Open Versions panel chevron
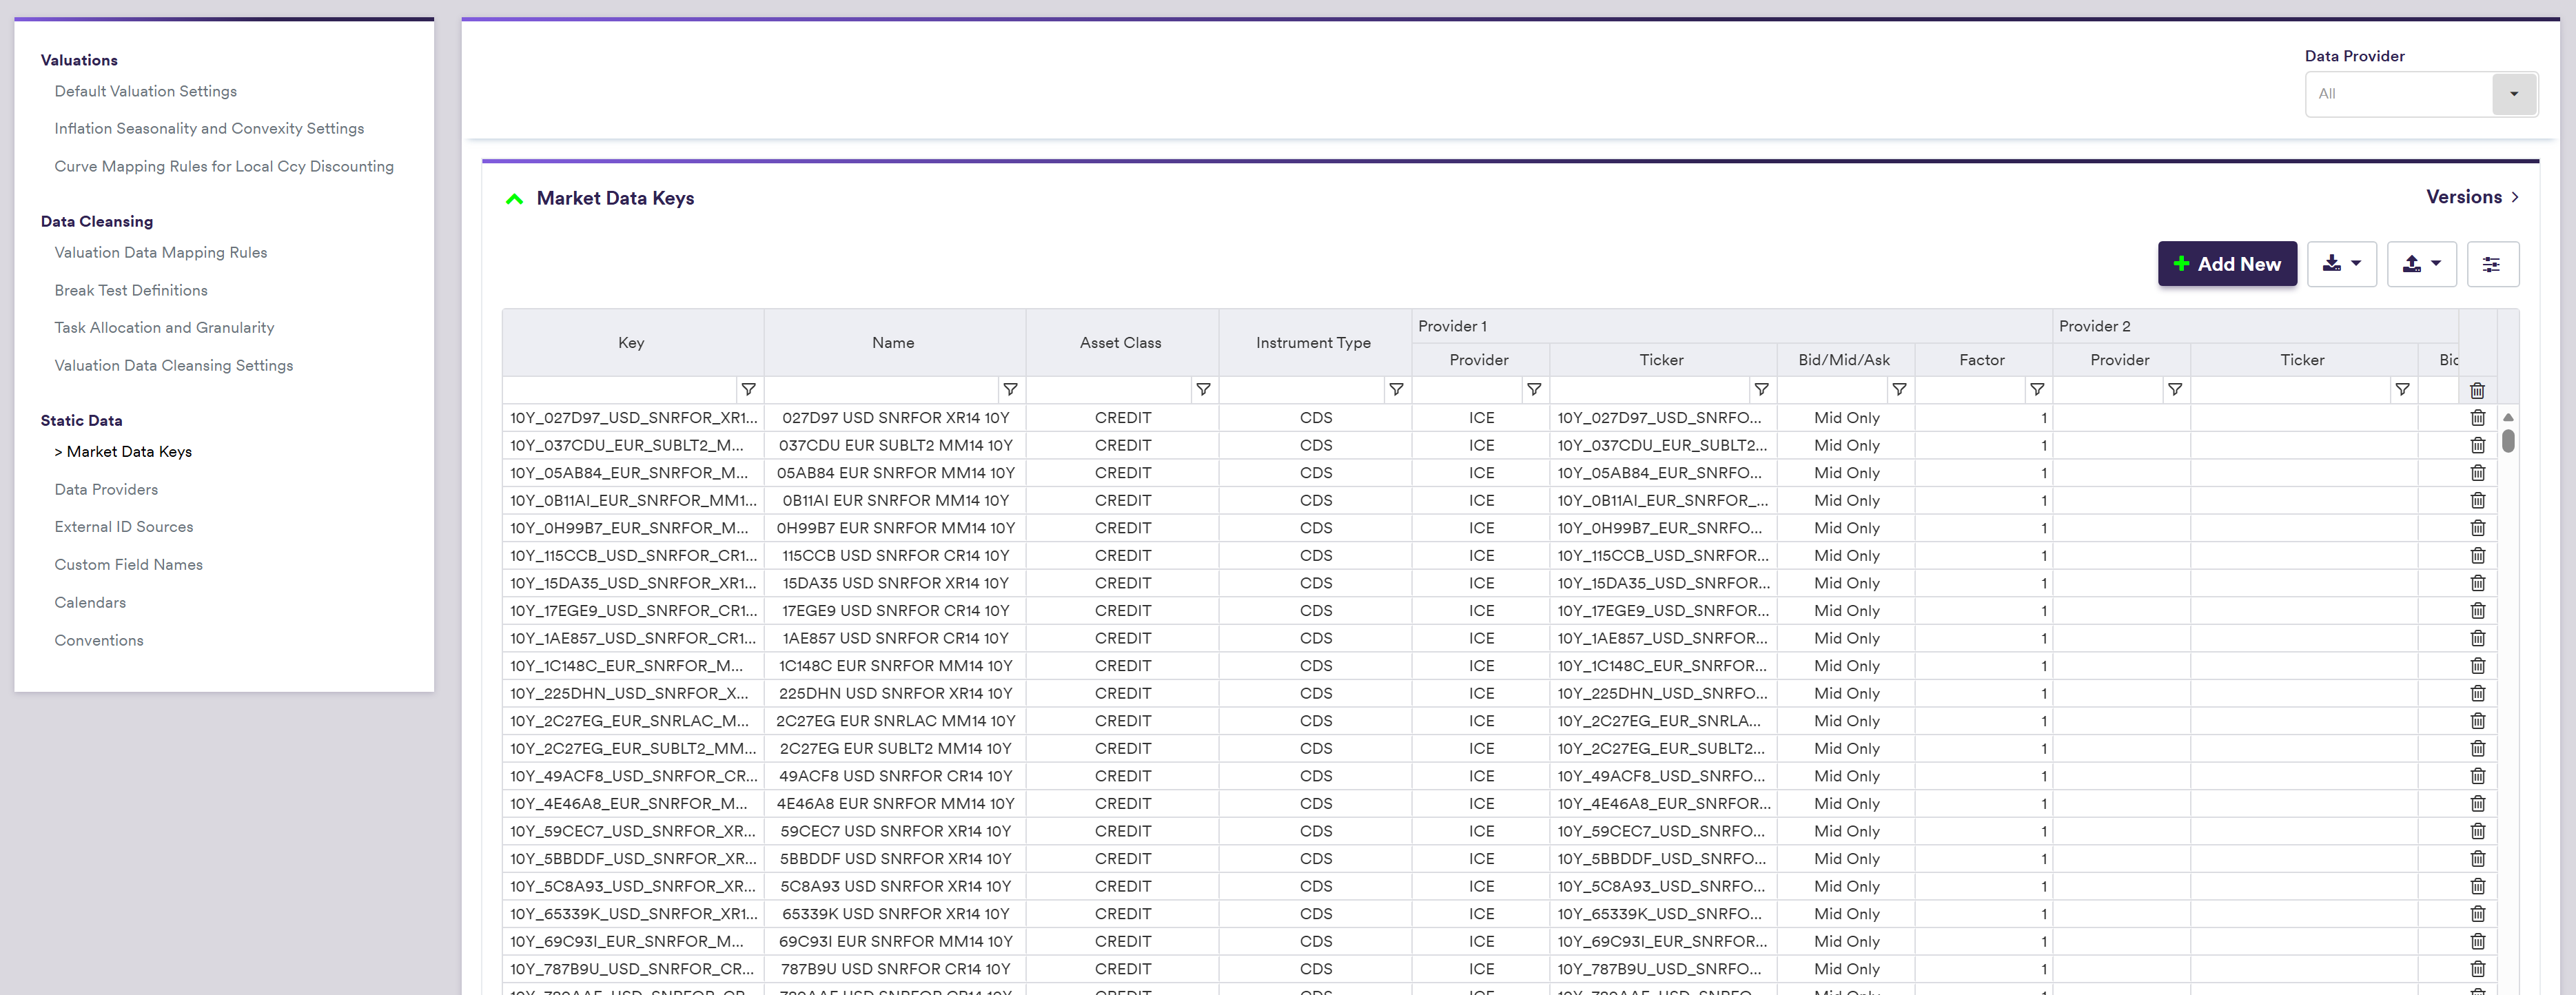This screenshot has height=995, width=2576. pos(2515,197)
